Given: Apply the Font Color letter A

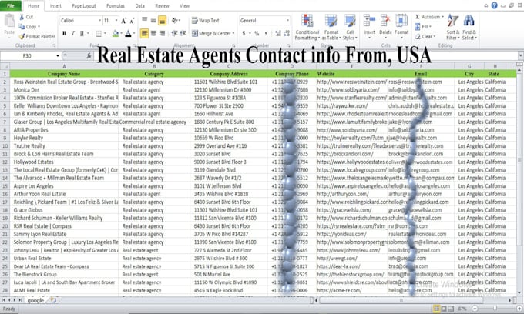Looking at the screenshot, I should (128, 33).
